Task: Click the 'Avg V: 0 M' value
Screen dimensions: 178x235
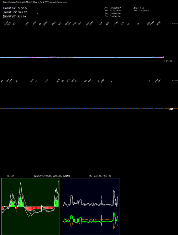Action: pyautogui.click(x=139, y=7)
